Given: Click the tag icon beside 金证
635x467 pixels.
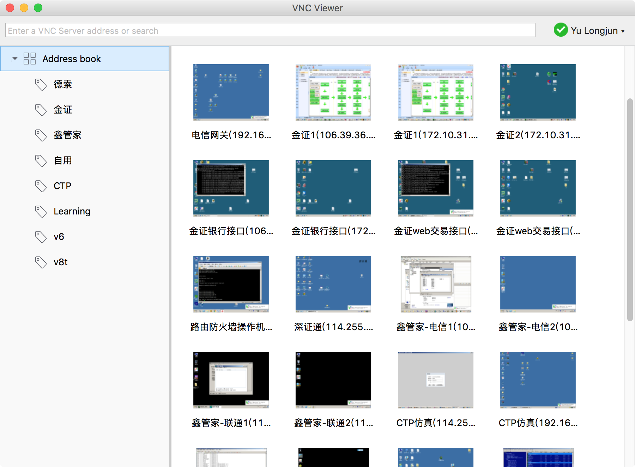Looking at the screenshot, I should point(41,110).
